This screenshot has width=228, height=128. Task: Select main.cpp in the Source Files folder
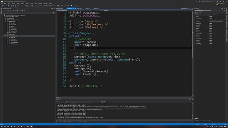pyautogui.click(x=13, y=38)
